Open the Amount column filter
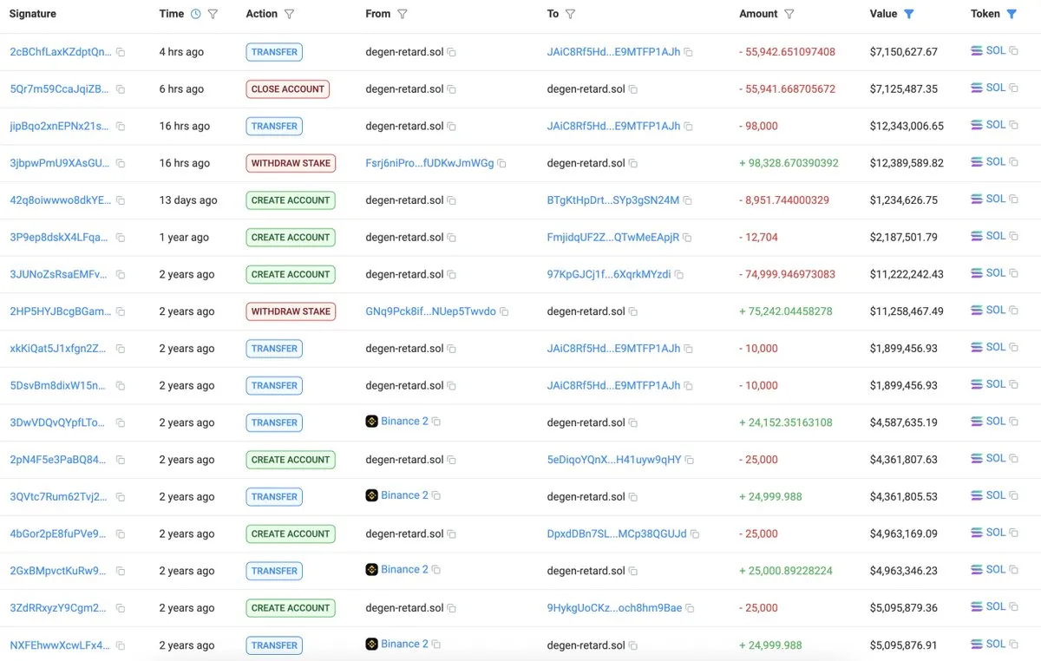The height and width of the screenshot is (661, 1041). [789, 14]
